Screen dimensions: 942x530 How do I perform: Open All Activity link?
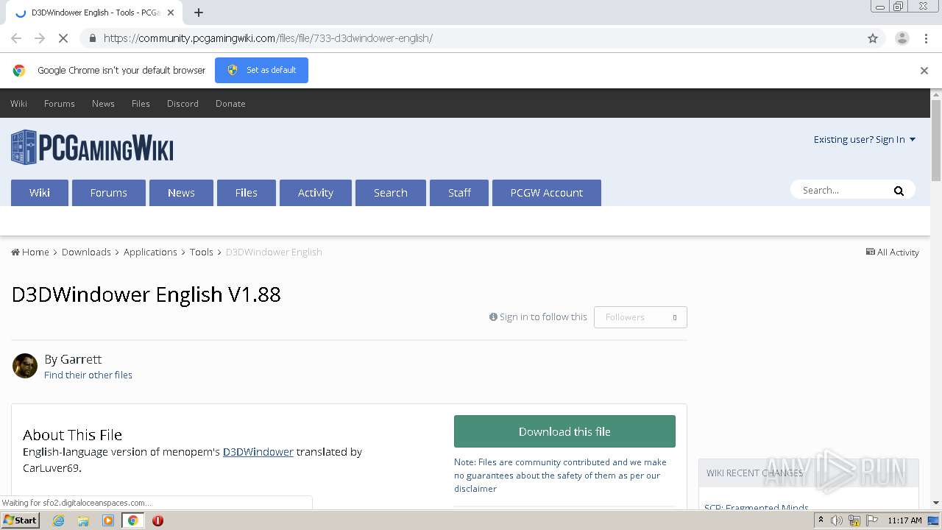click(893, 252)
